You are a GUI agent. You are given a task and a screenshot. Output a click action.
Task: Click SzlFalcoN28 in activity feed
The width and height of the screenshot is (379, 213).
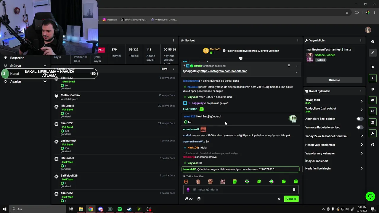tap(69, 176)
